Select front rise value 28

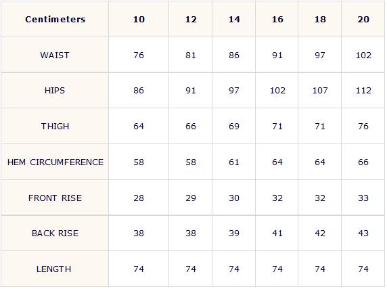click(x=139, y=198)
